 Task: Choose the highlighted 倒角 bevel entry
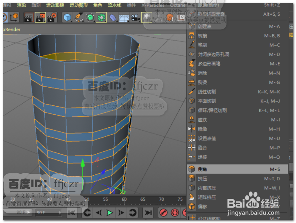237,169
